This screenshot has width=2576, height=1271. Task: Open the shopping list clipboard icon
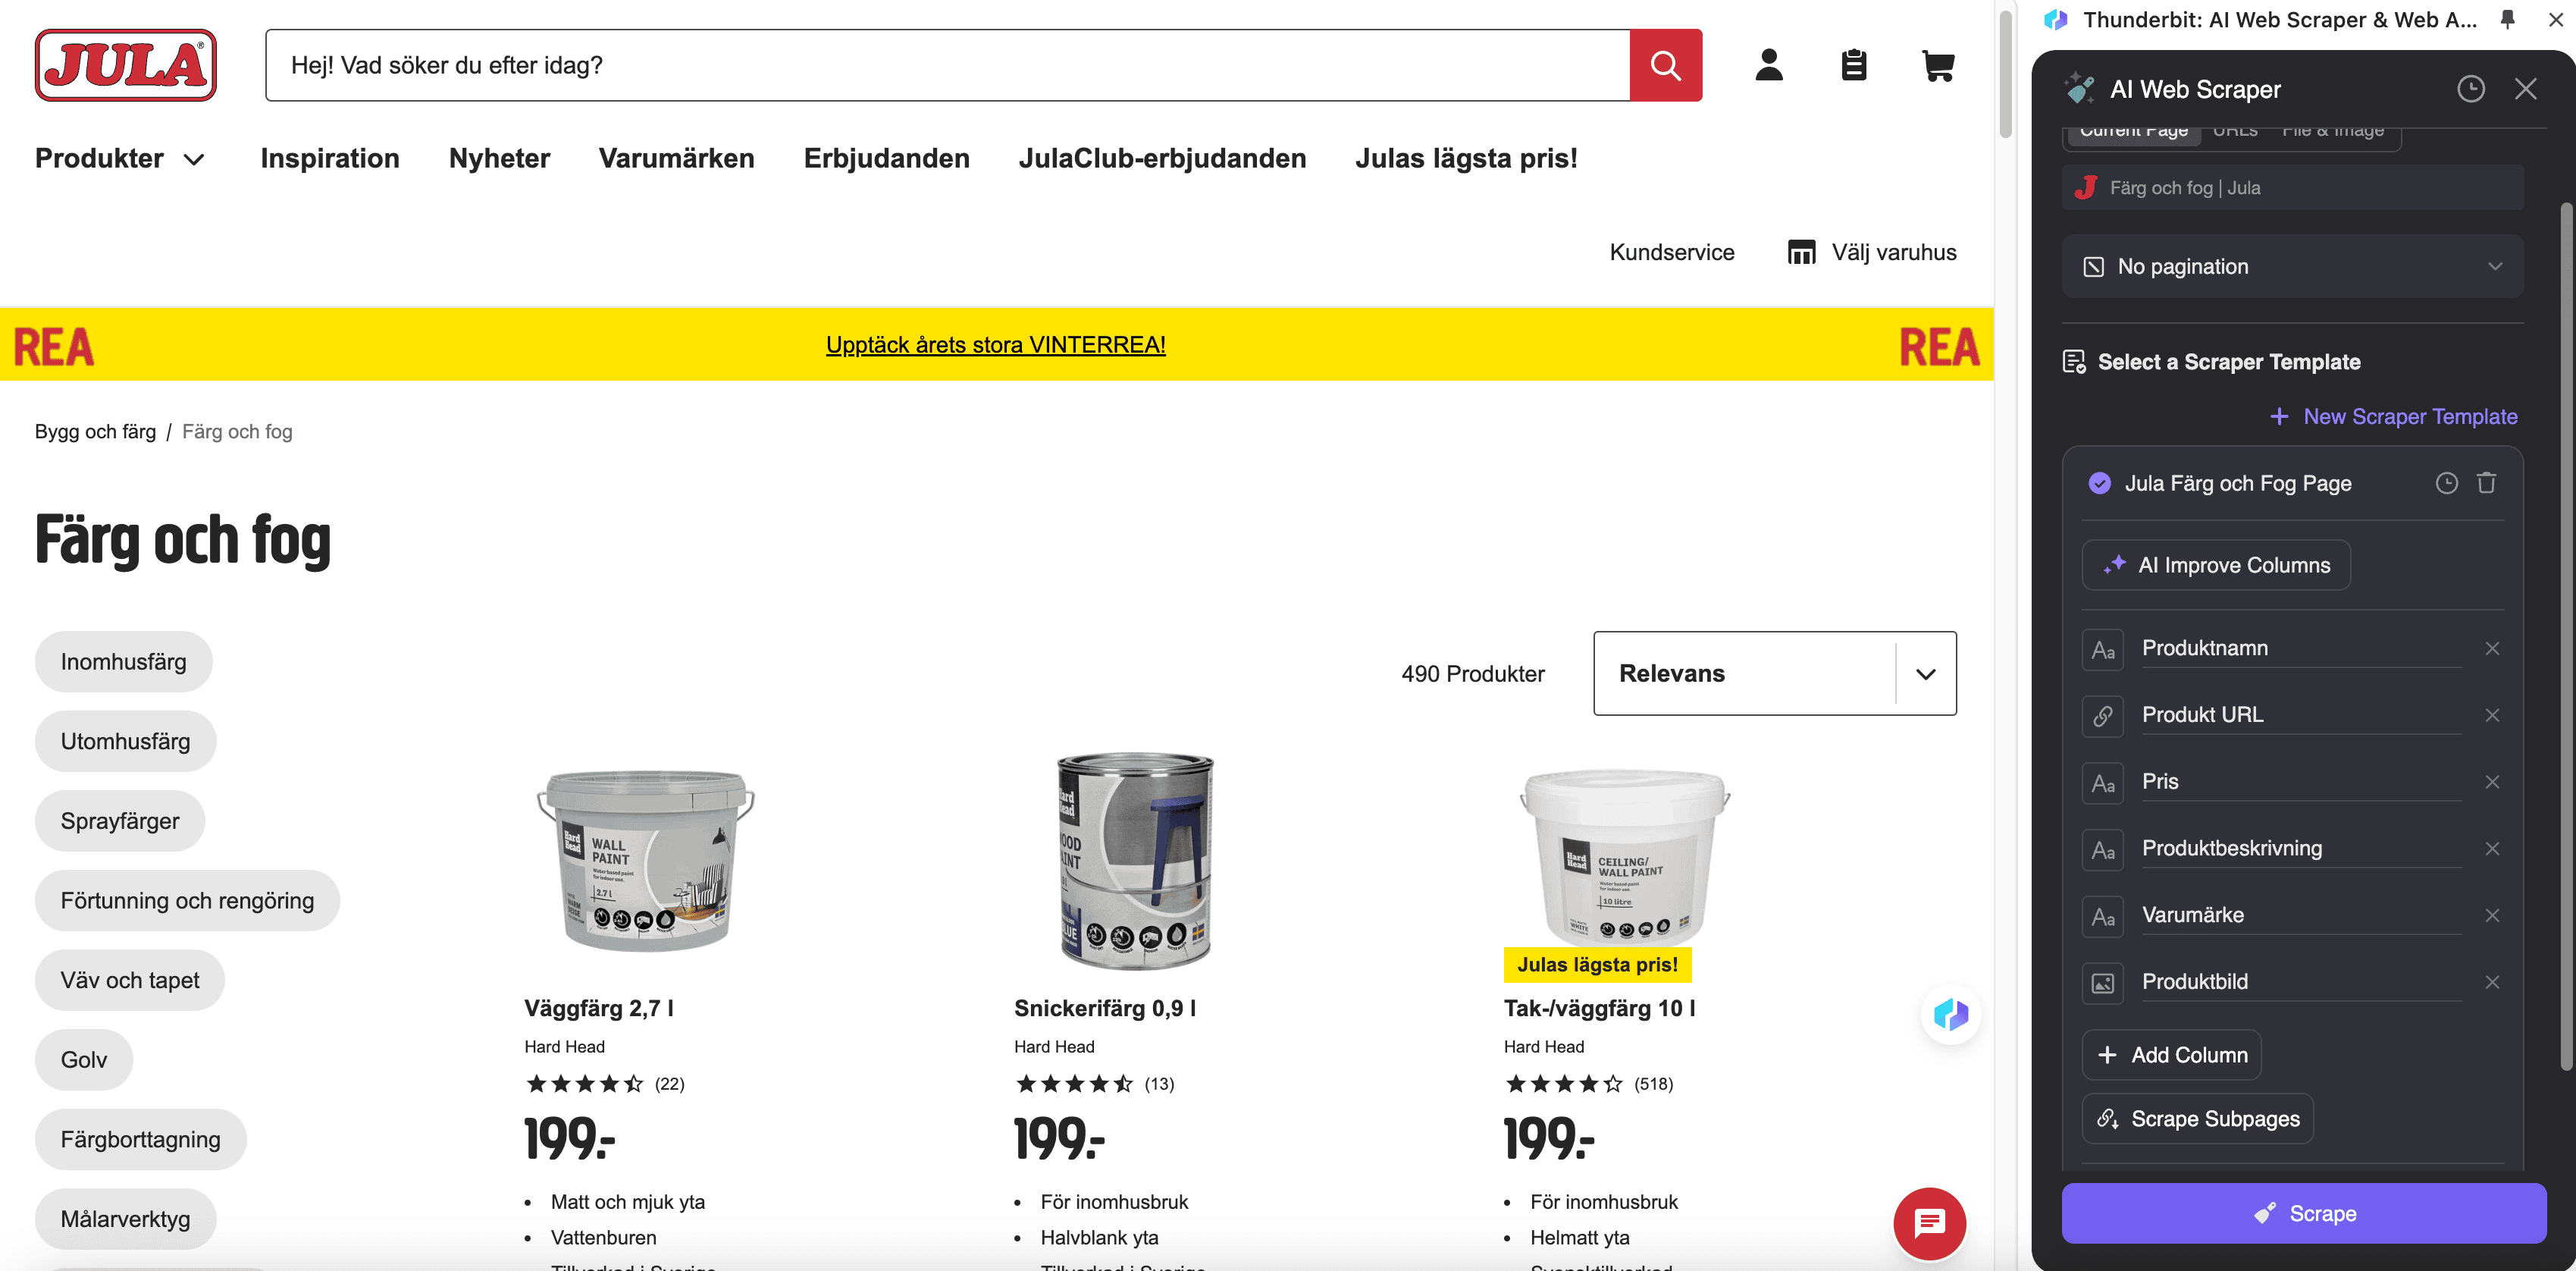coord(1853,65)
